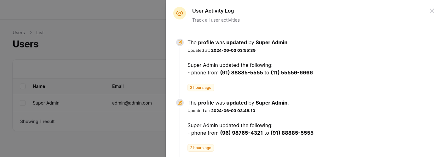443x157 pixels.
Task: Click the 'Showing 1 result' table footer text
Action: click(37, 122)
